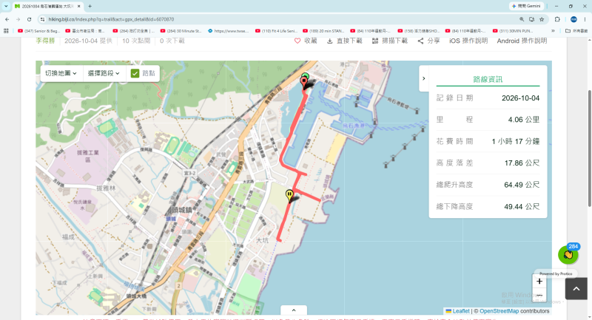The height and width of the screenshot is (320, 592).
Task: Go back to the previous browser page
Action: click(7, 19)
